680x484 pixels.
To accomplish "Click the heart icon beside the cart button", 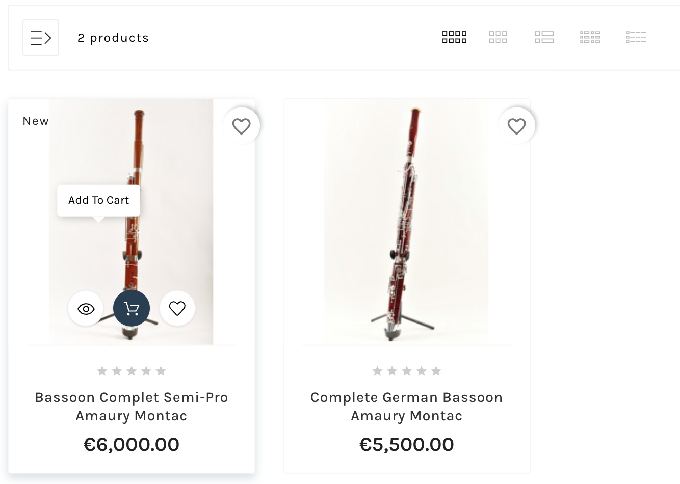I will (x=177, y=308).
